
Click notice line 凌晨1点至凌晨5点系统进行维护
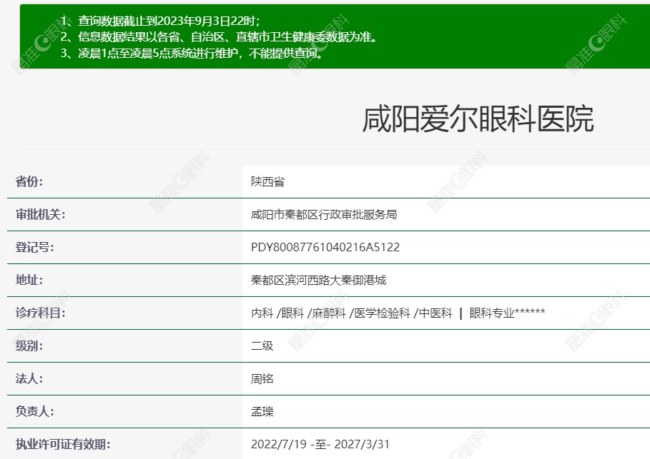(191, 53)
